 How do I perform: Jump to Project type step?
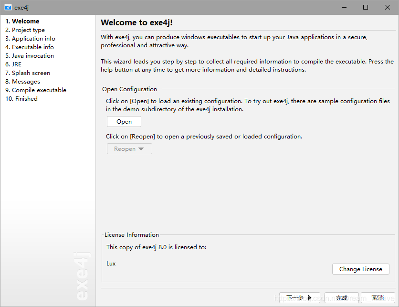(25, 30)
